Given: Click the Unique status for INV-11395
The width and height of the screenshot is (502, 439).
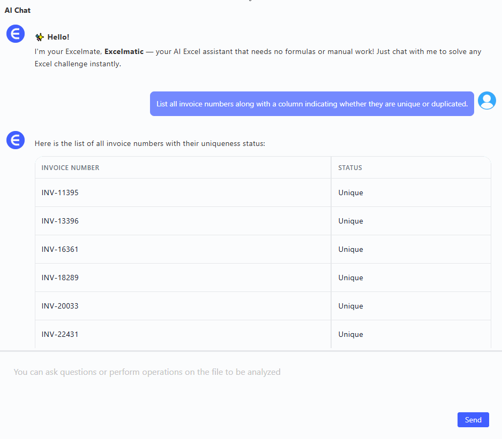Looking at the screenshot, I should click(350, 192).
